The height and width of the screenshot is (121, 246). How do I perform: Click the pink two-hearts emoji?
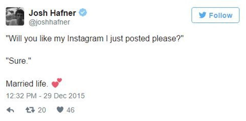56,83
